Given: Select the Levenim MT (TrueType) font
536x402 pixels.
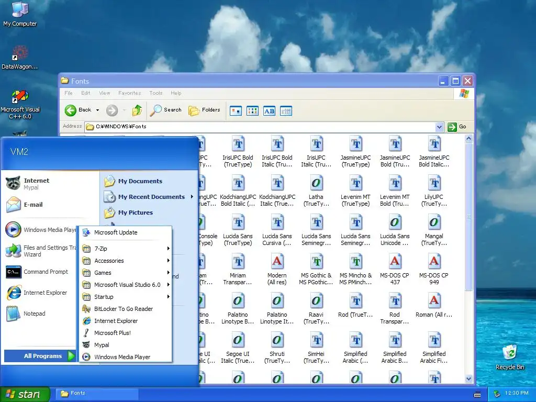Looking at the screenshot, I should (355, 191).
